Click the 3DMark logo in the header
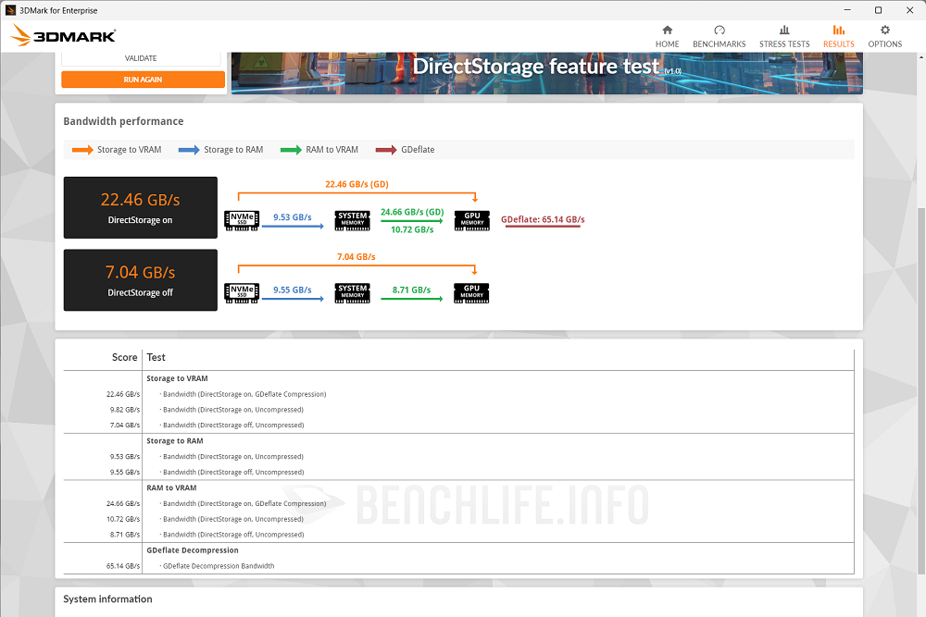Viewport: 926px width, 617px height. pos(63,35)
